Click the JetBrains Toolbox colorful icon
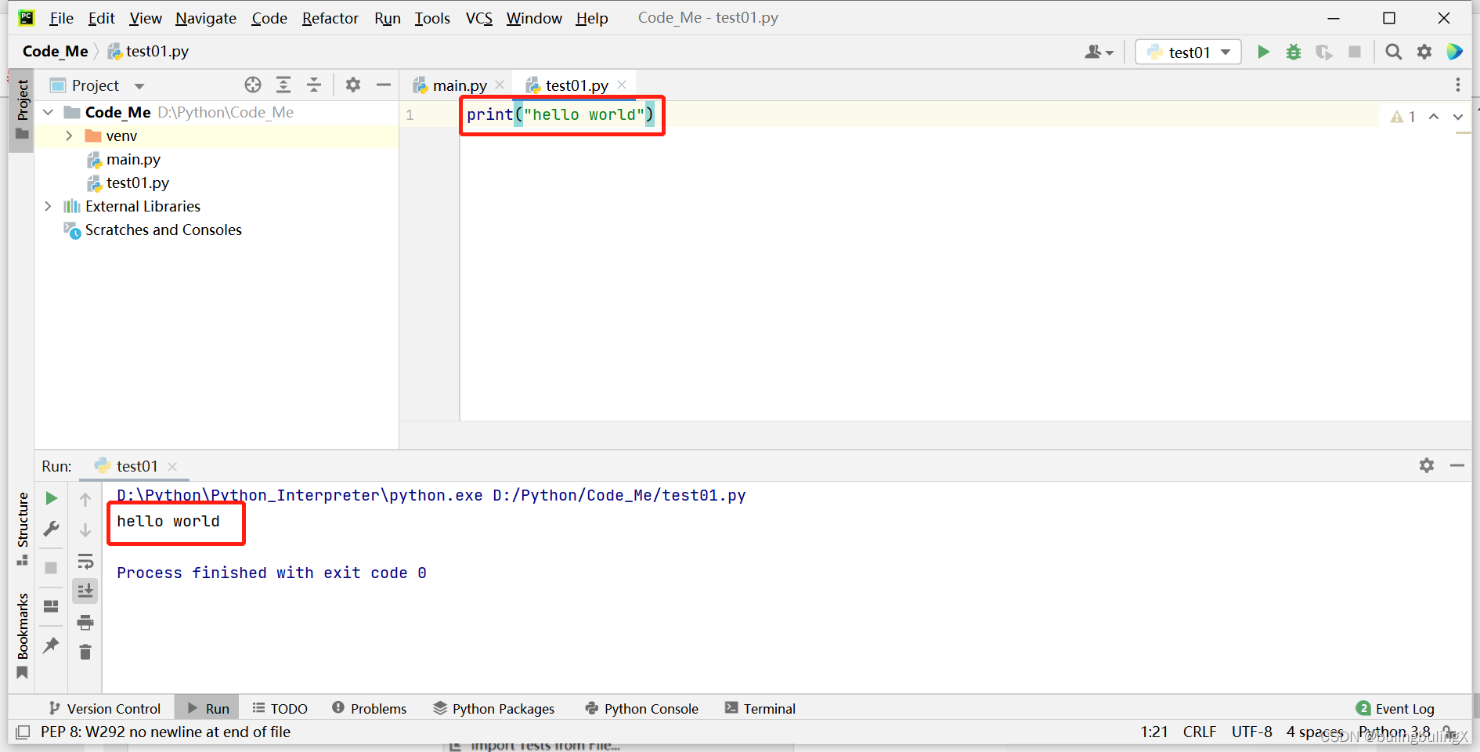The width and height of the screenshot is (1480, 752). pyautogui.click(x=1455, y=52)
